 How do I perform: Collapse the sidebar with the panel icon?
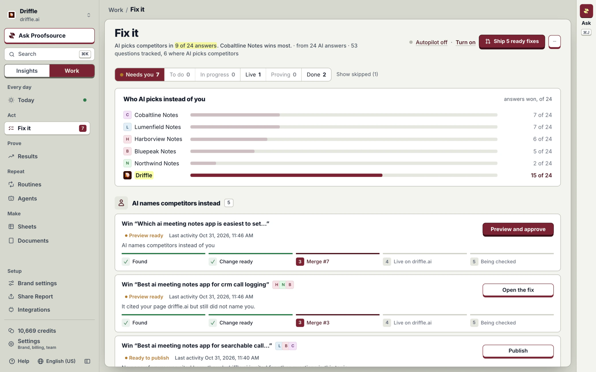click(x=87, y=361)
